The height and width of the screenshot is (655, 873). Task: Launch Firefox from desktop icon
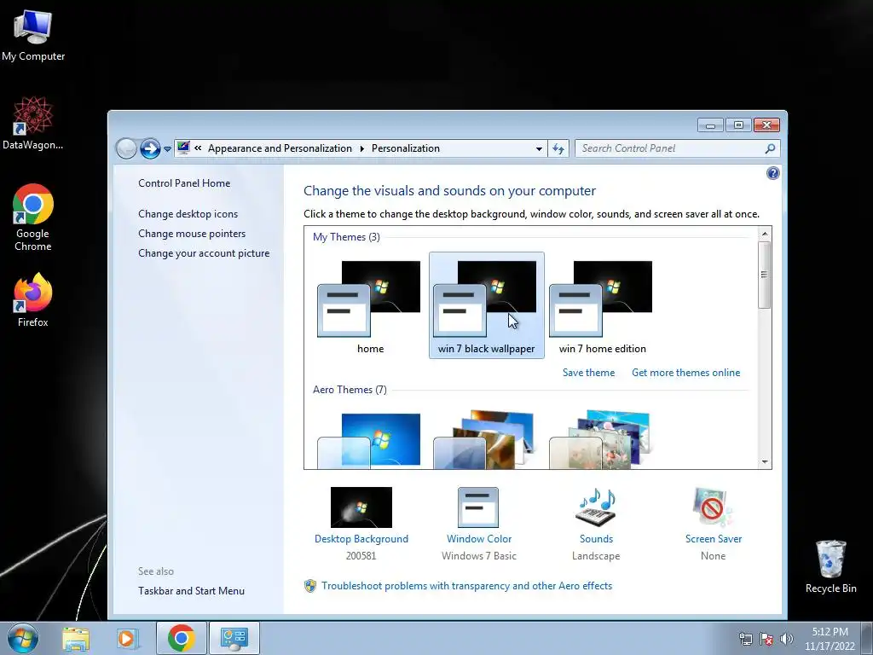click(33, 299)
